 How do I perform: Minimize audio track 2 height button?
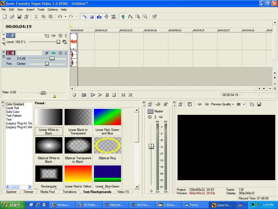[4, 52]
